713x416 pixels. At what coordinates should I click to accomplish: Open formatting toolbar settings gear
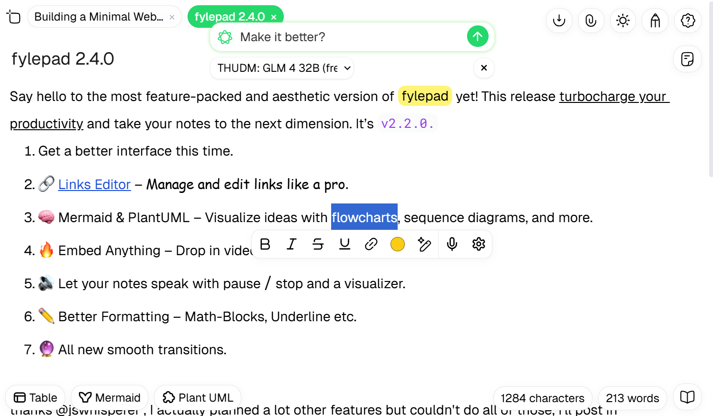point(479,244)
